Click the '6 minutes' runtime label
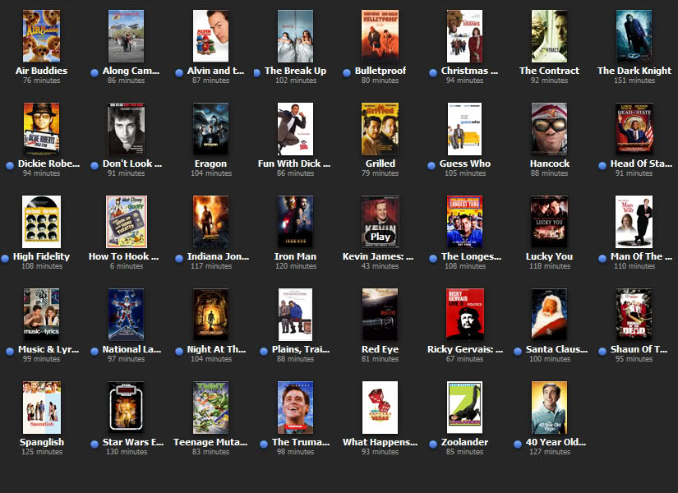Viewport: 678px width, 493px height. 127,266
